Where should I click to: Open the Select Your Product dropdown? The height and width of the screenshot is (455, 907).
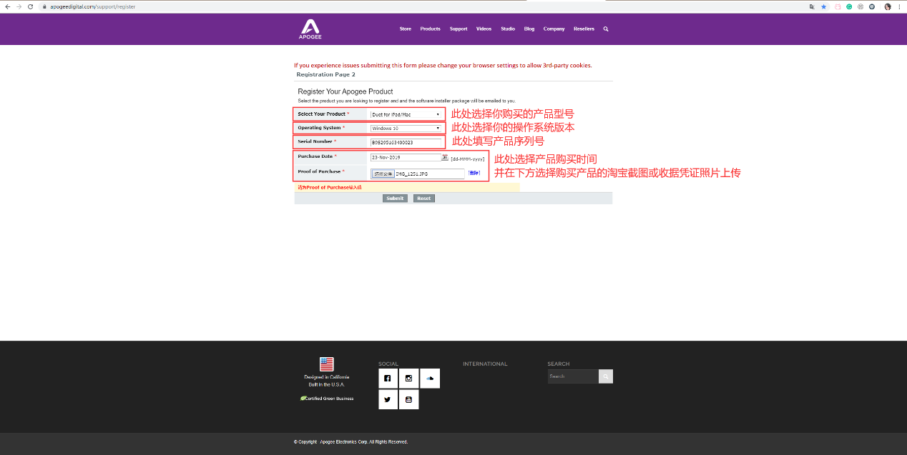pos(406,114)
